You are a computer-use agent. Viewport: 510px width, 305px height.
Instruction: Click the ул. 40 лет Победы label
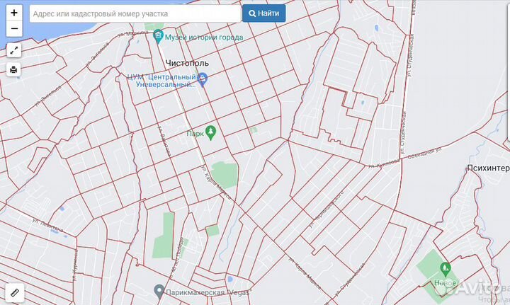pyautogui.click(x=177, y=259)
